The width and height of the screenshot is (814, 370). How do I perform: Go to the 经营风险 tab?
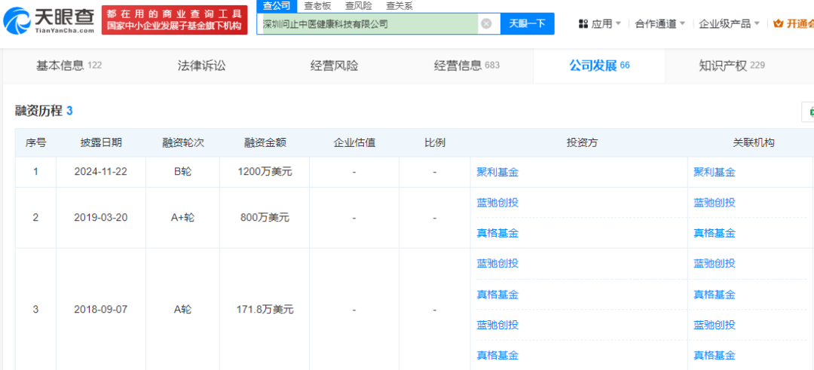pyautogui.click(x=334, y=66)
